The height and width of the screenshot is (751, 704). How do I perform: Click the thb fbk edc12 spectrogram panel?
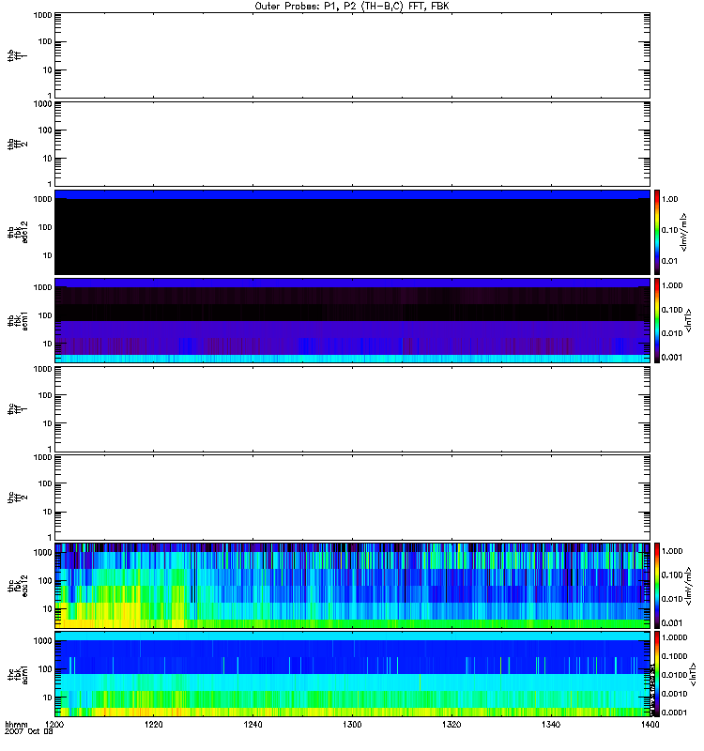(x=352, y=232)
